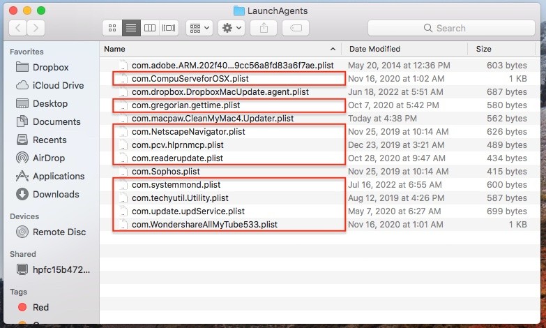Open Applications in the sidebar

click(x=50, y=176)
